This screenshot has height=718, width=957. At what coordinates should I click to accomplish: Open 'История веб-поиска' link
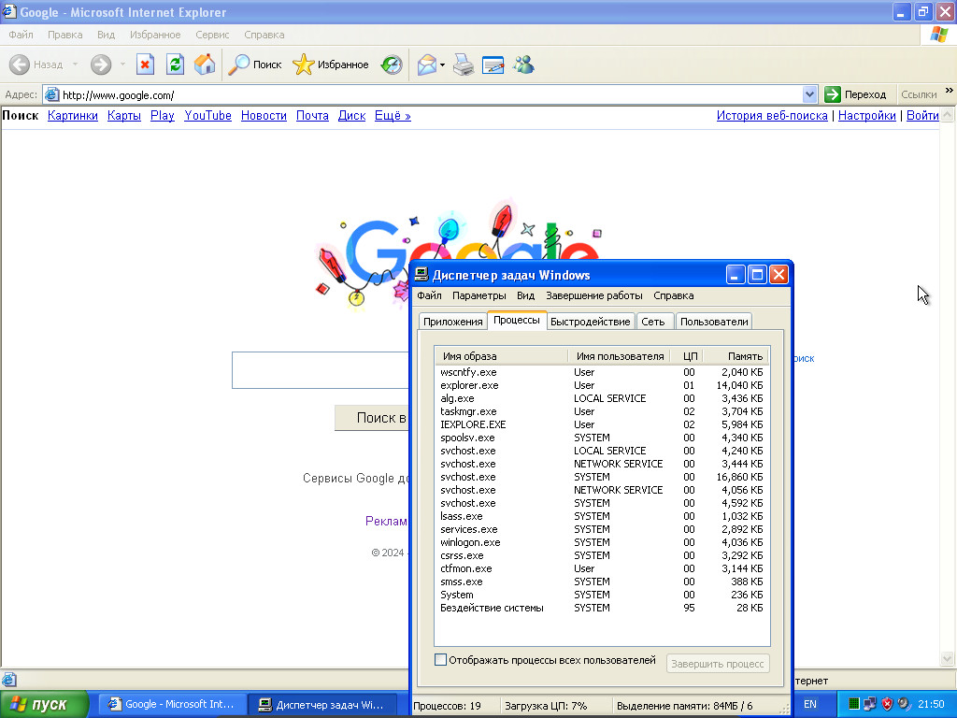772,115
